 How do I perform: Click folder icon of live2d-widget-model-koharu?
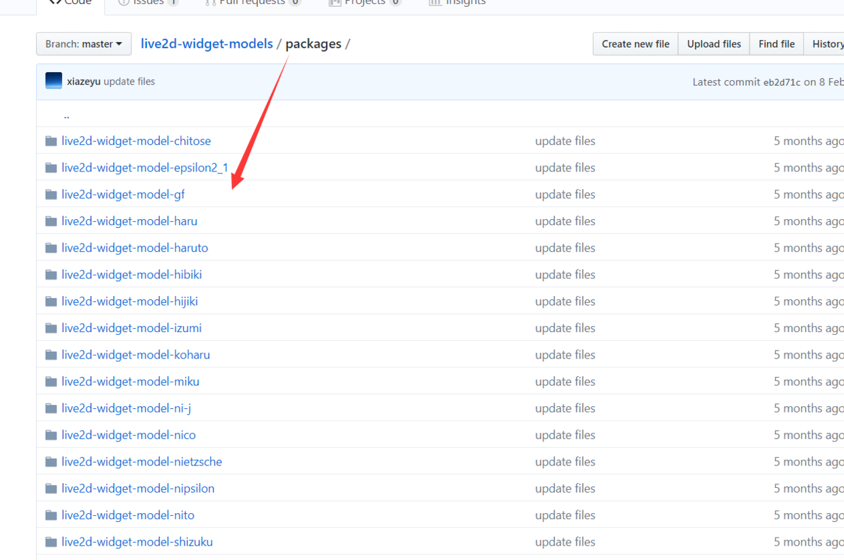pos(51,355)
